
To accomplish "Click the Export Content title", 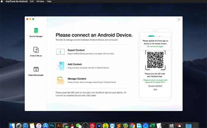I will pos(76,50).
